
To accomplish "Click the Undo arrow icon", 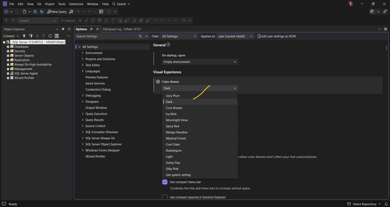I will point(79,12).
